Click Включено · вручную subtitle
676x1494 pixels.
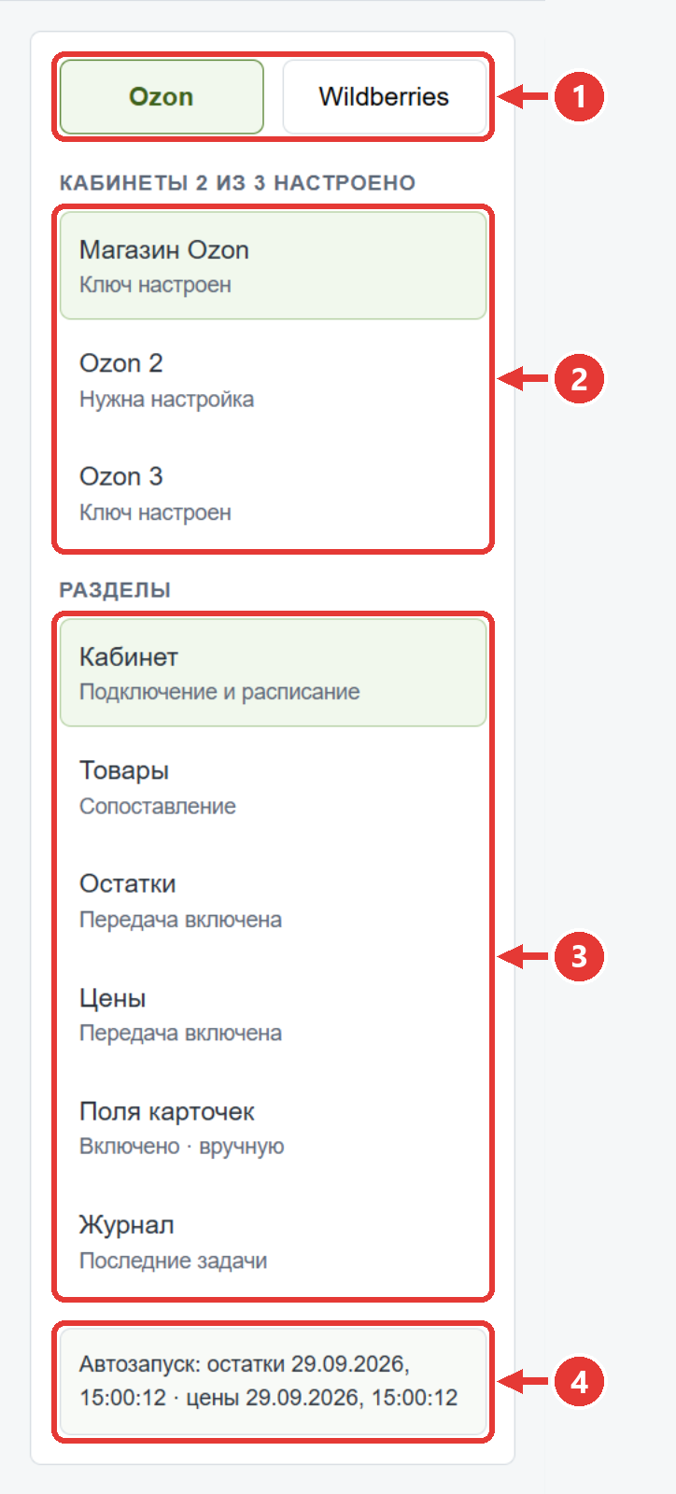pyautogui.click(x=182, y=1147)
